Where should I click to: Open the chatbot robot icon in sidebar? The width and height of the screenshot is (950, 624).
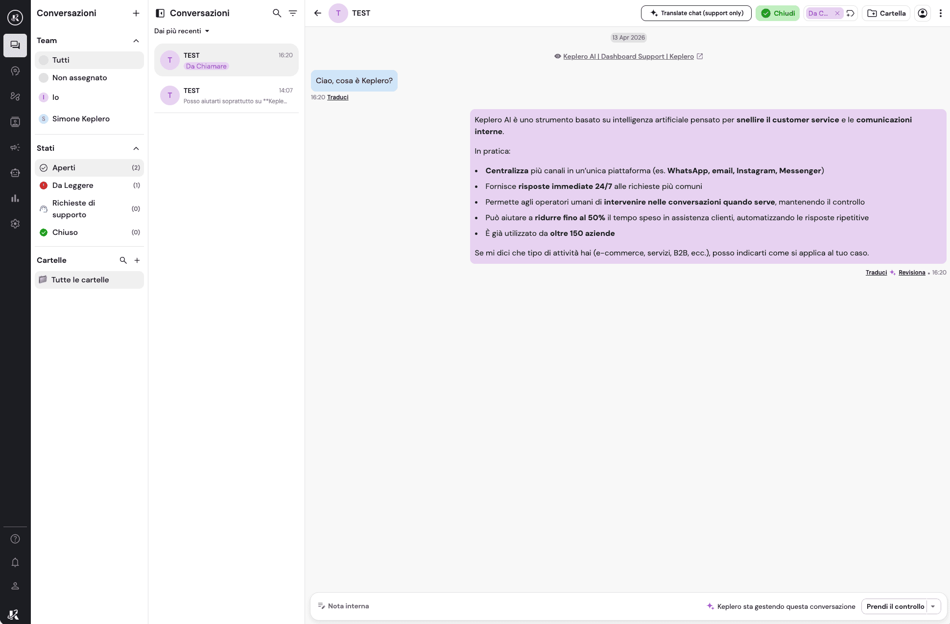click(15, 173)
